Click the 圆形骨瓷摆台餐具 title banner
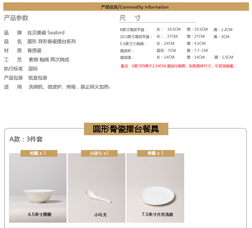 (126, 129)
